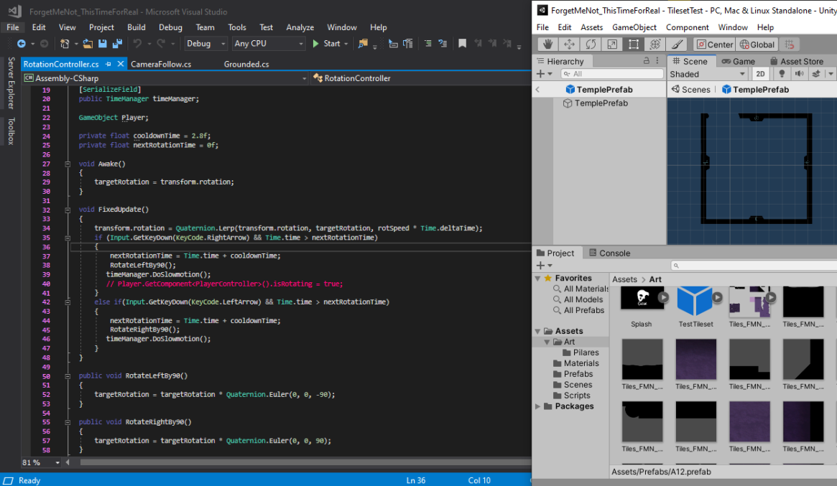Select Unity's Transform tool
The height and width of the screenshot is (486, 837).
pos(655,45)
